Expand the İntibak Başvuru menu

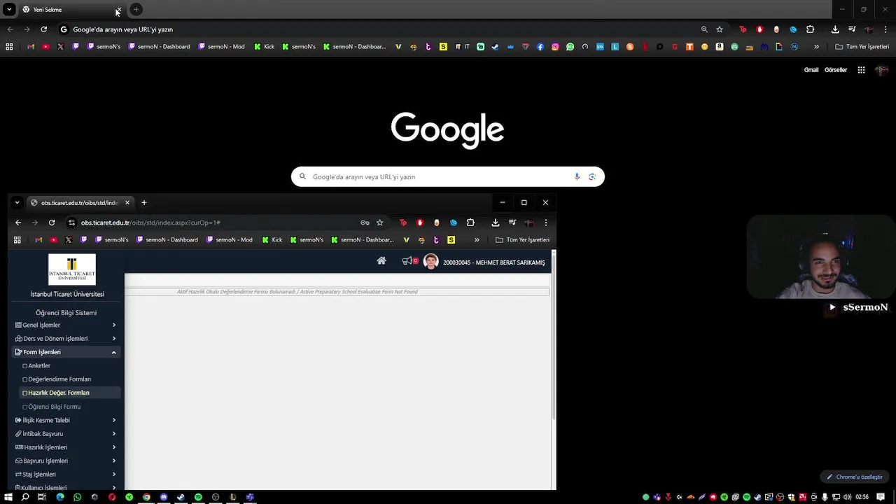66,434
